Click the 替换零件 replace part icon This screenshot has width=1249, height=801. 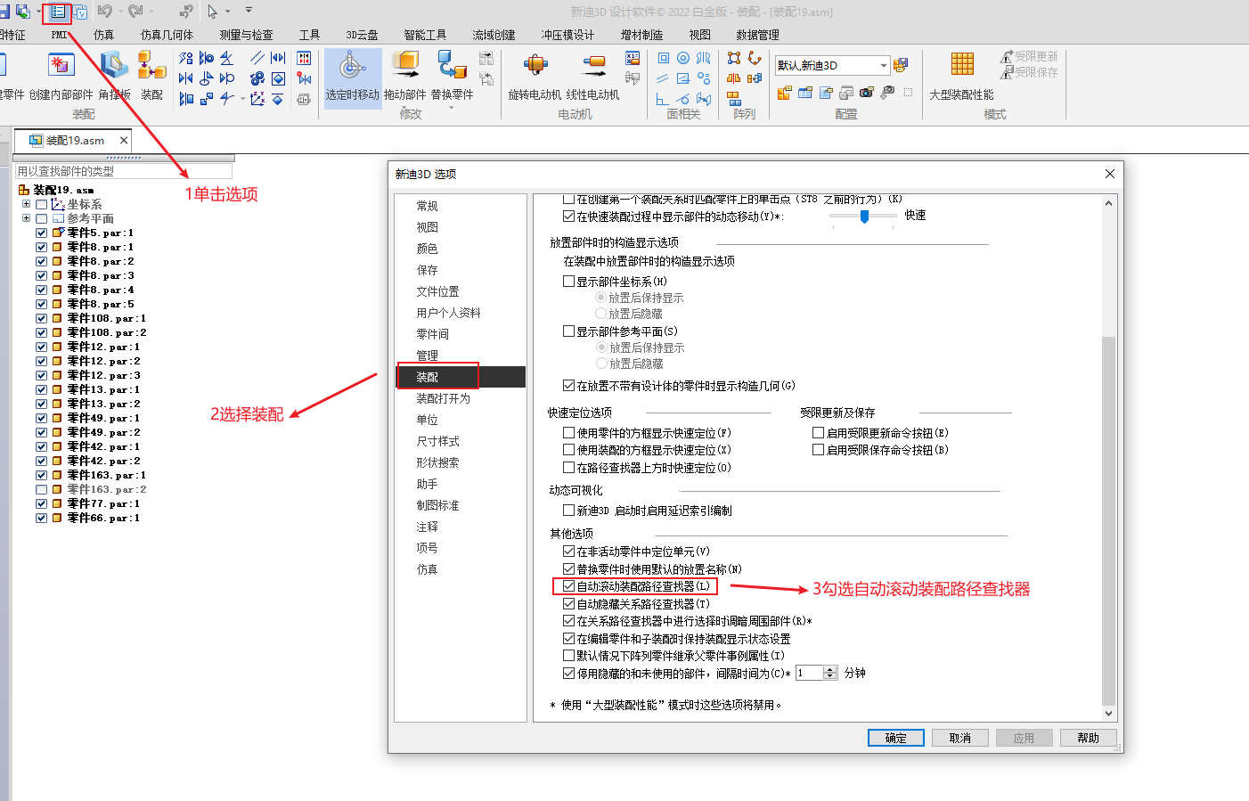coord(453,65)
